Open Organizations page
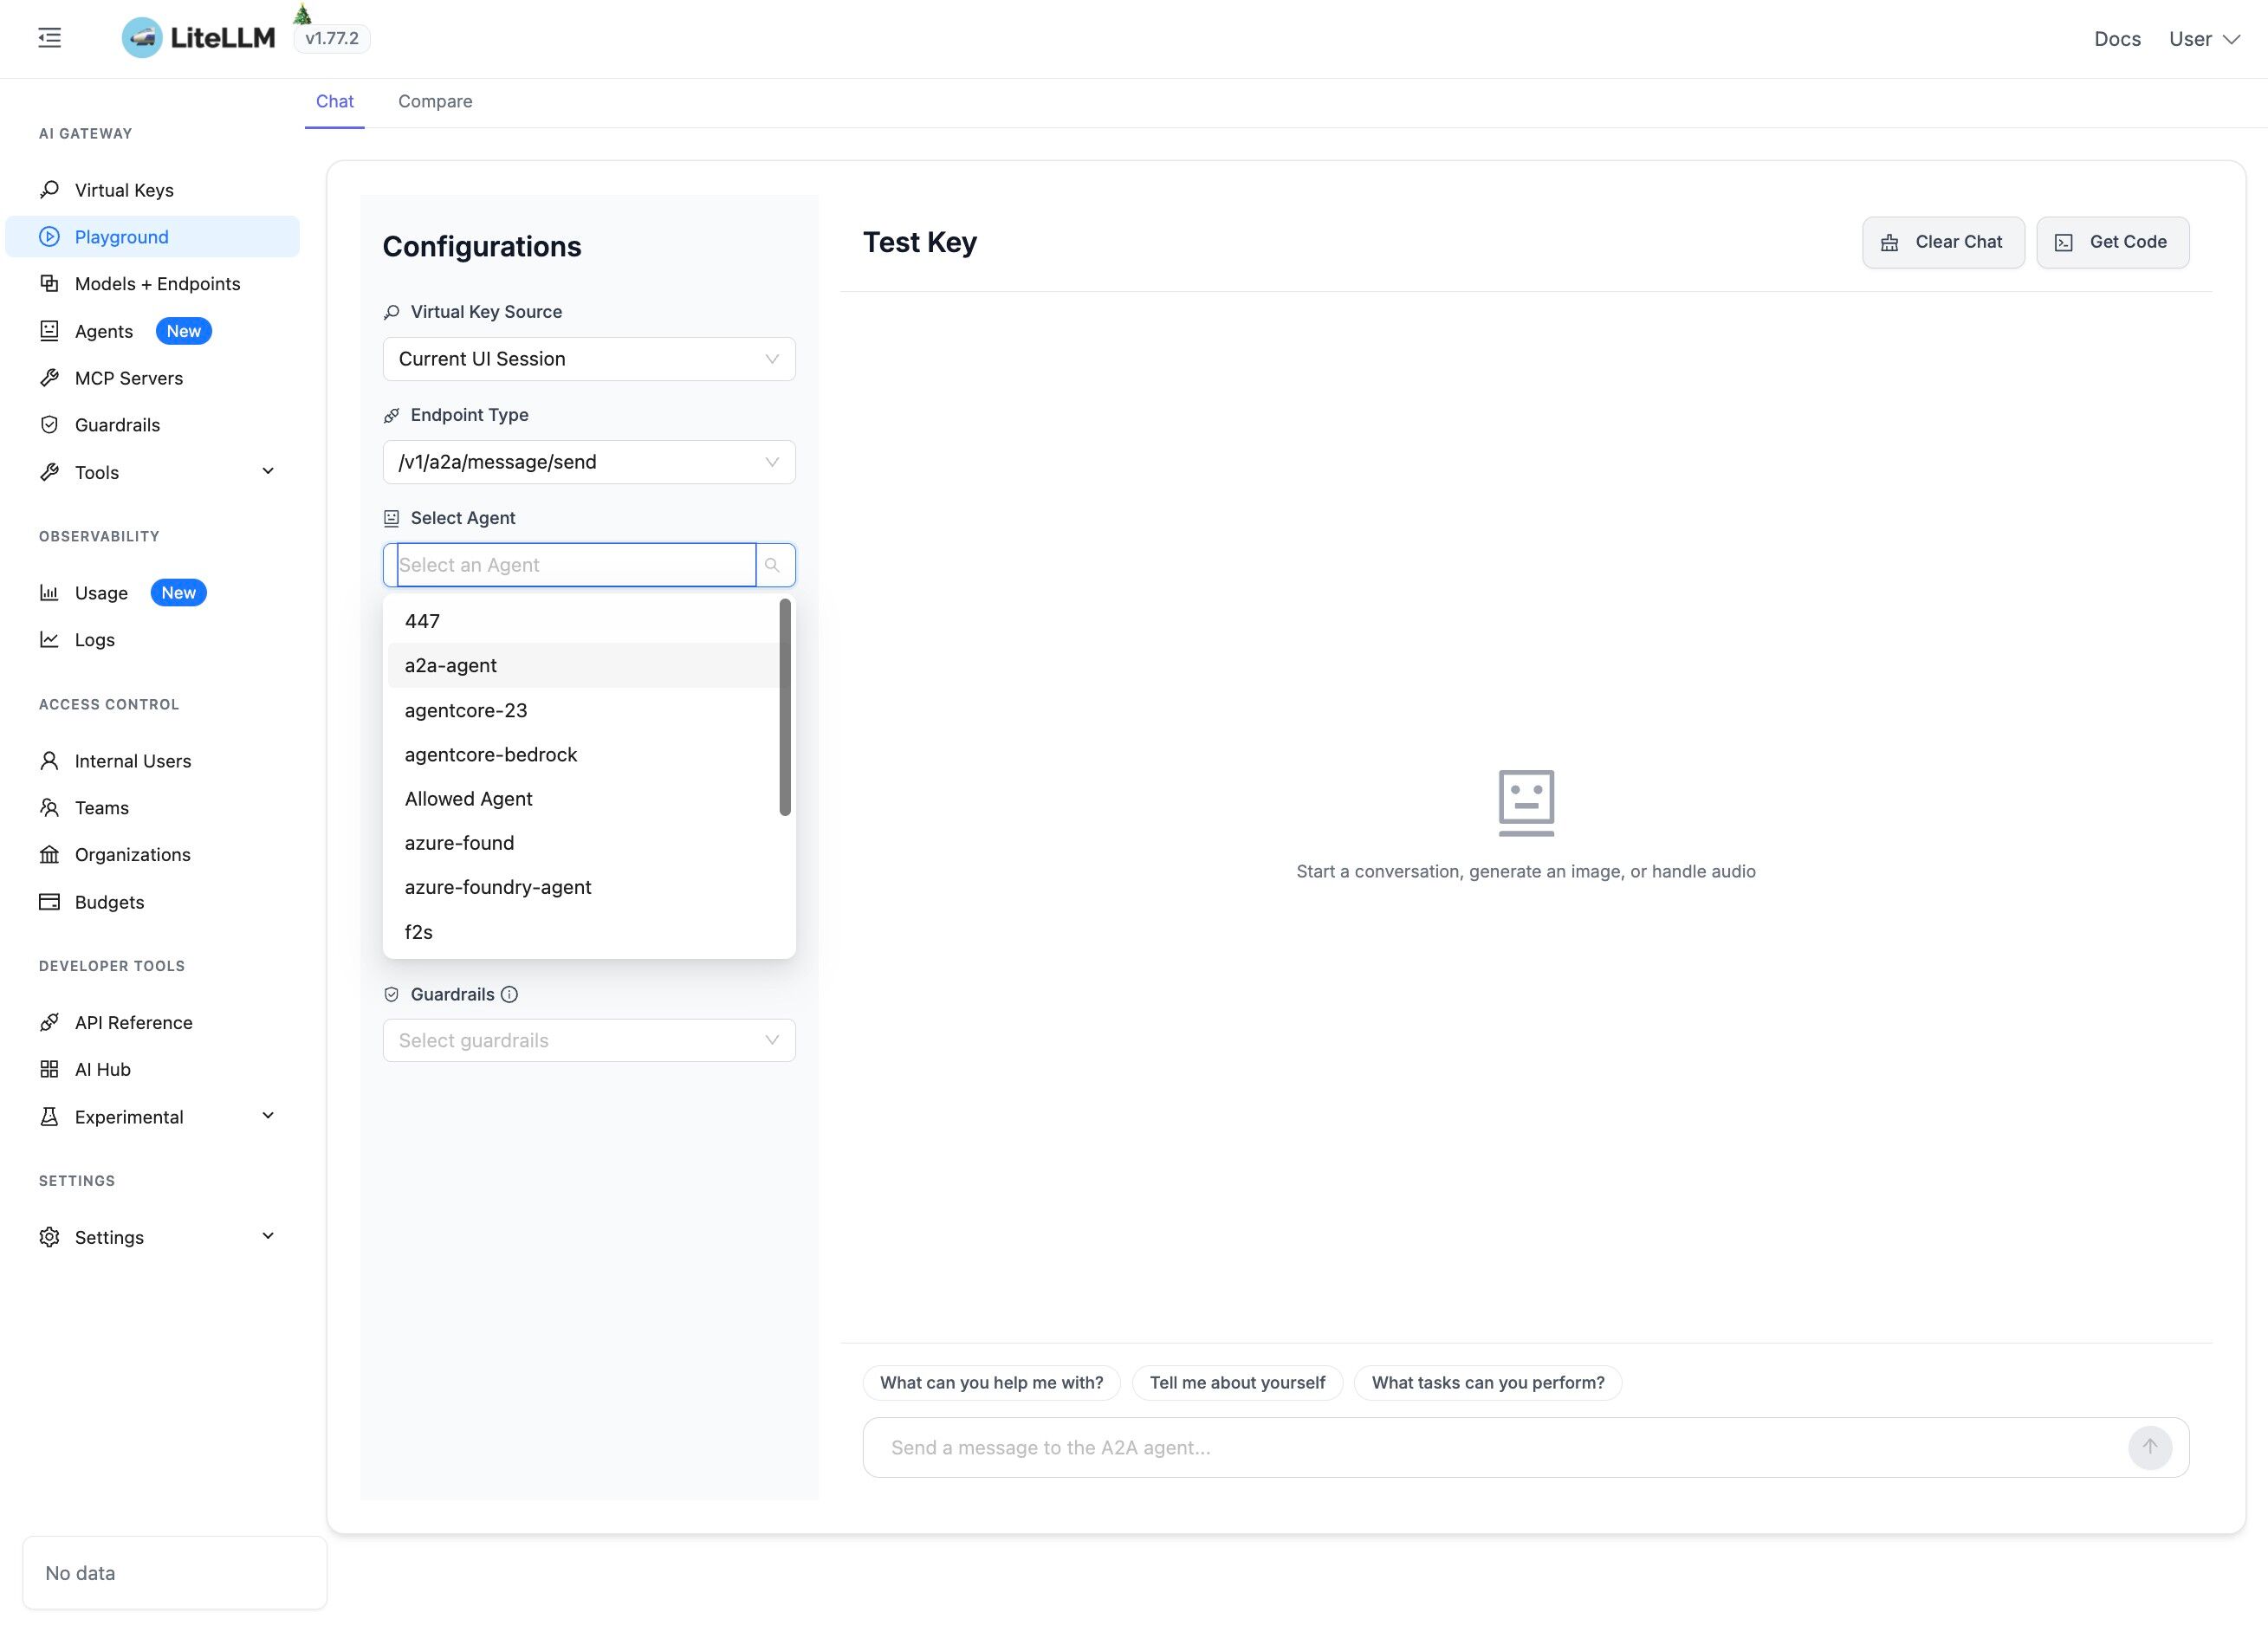The height and width of the screenshot is (1632, 2268). [132, 855]
